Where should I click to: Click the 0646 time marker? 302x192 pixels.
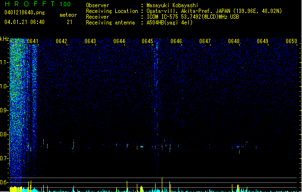tap(176, 41)
